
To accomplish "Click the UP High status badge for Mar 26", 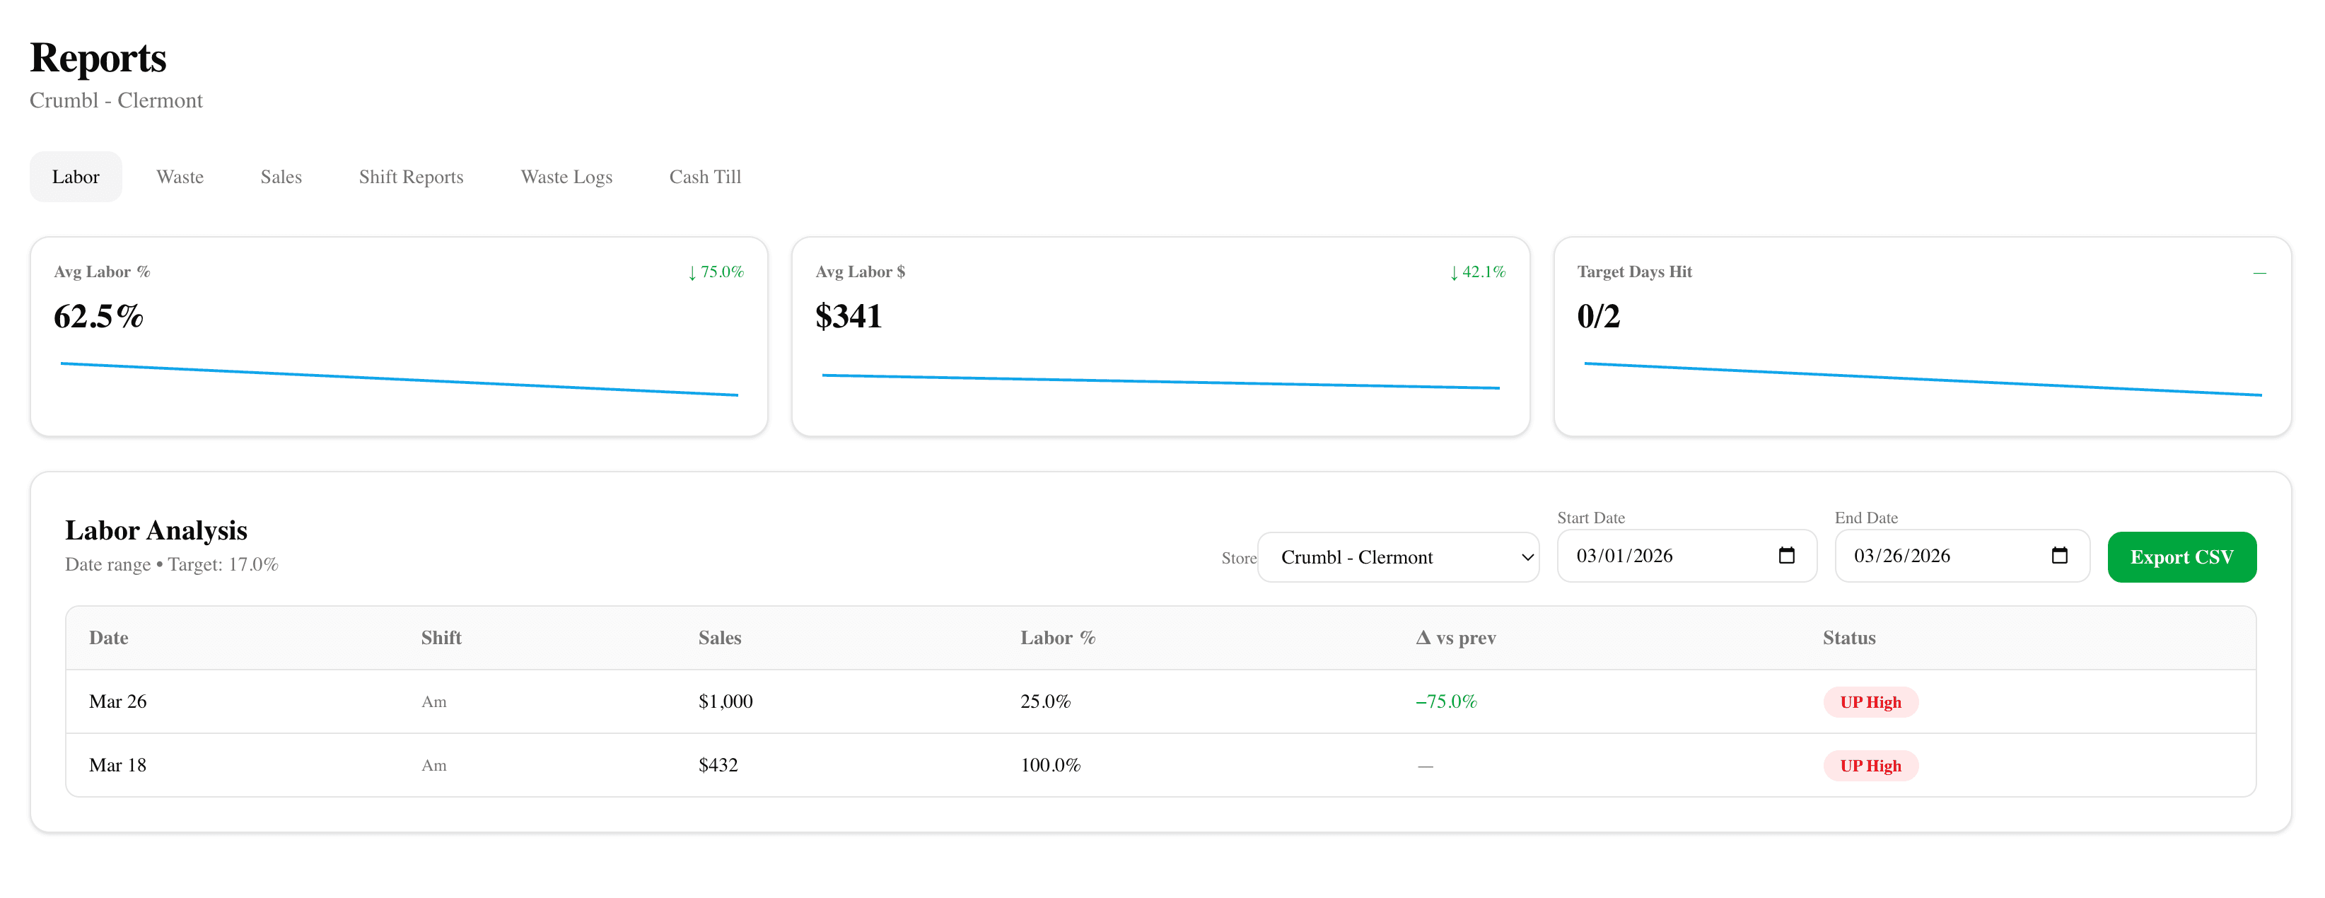I will 1870,701.
